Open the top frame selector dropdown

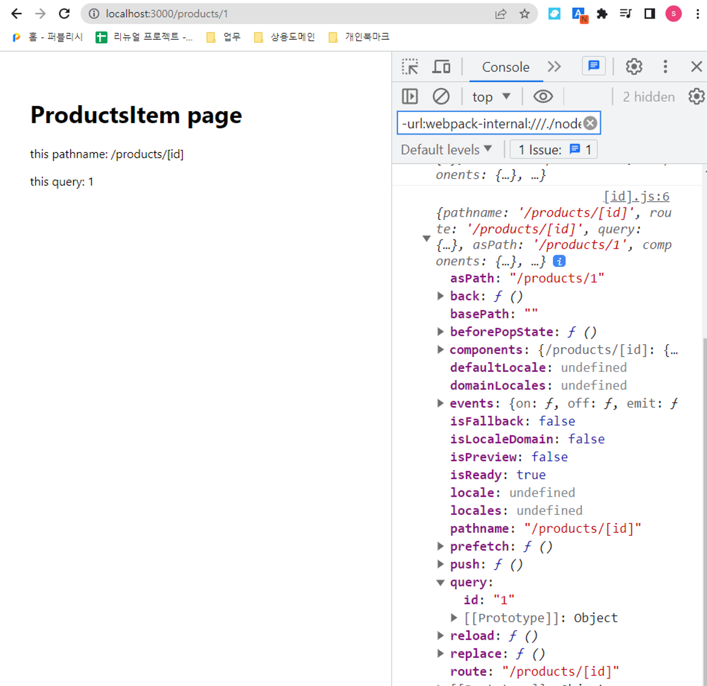(x=492, y=96)
